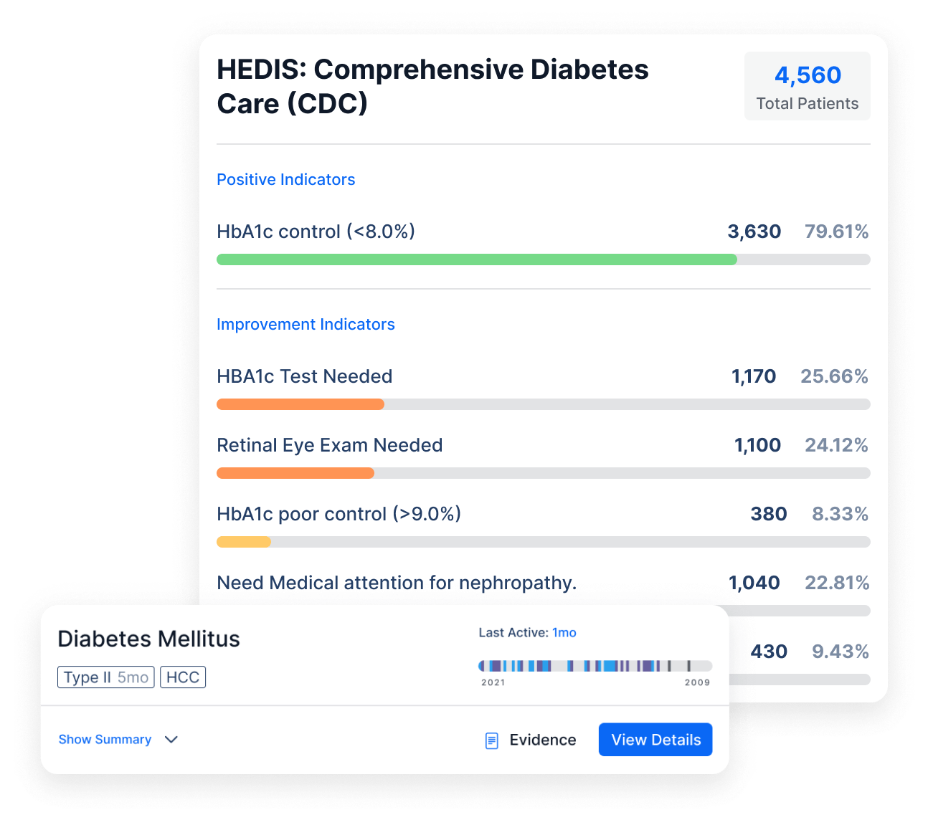Screen dimensions: 928x820
Task: Click the yellow HbA1c poor control bar
Action: (x=244, y=542)
